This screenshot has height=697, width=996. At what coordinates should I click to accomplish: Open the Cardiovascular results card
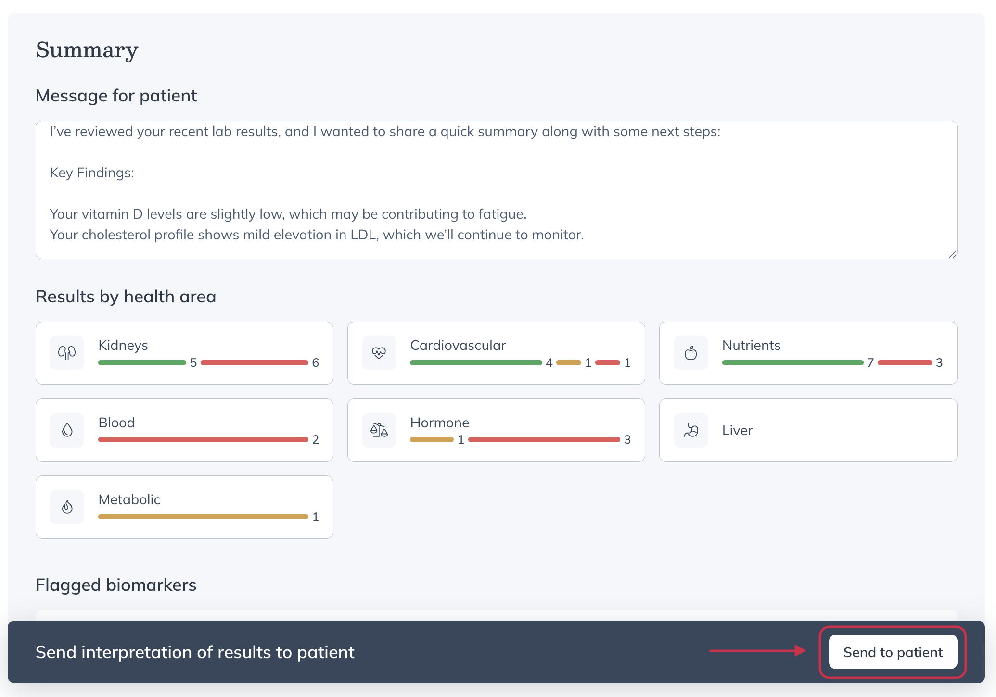(496, 353)
